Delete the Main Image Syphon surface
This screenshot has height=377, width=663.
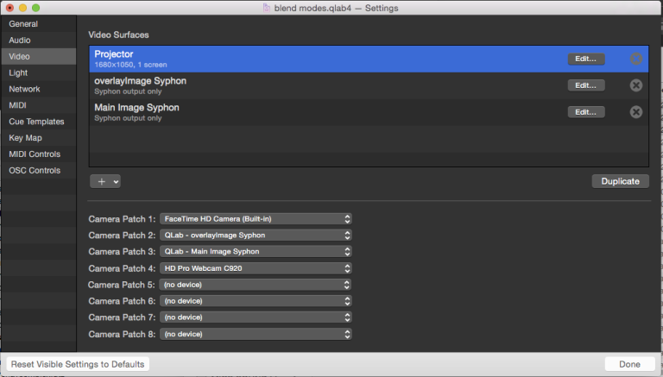(636, 111)
